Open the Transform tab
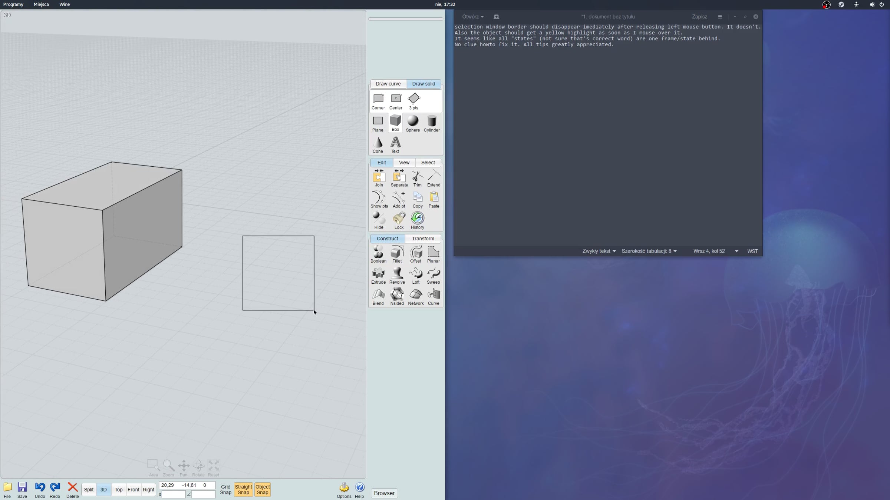The height and width of the screenshot is (500, 890). coord(423,239)
